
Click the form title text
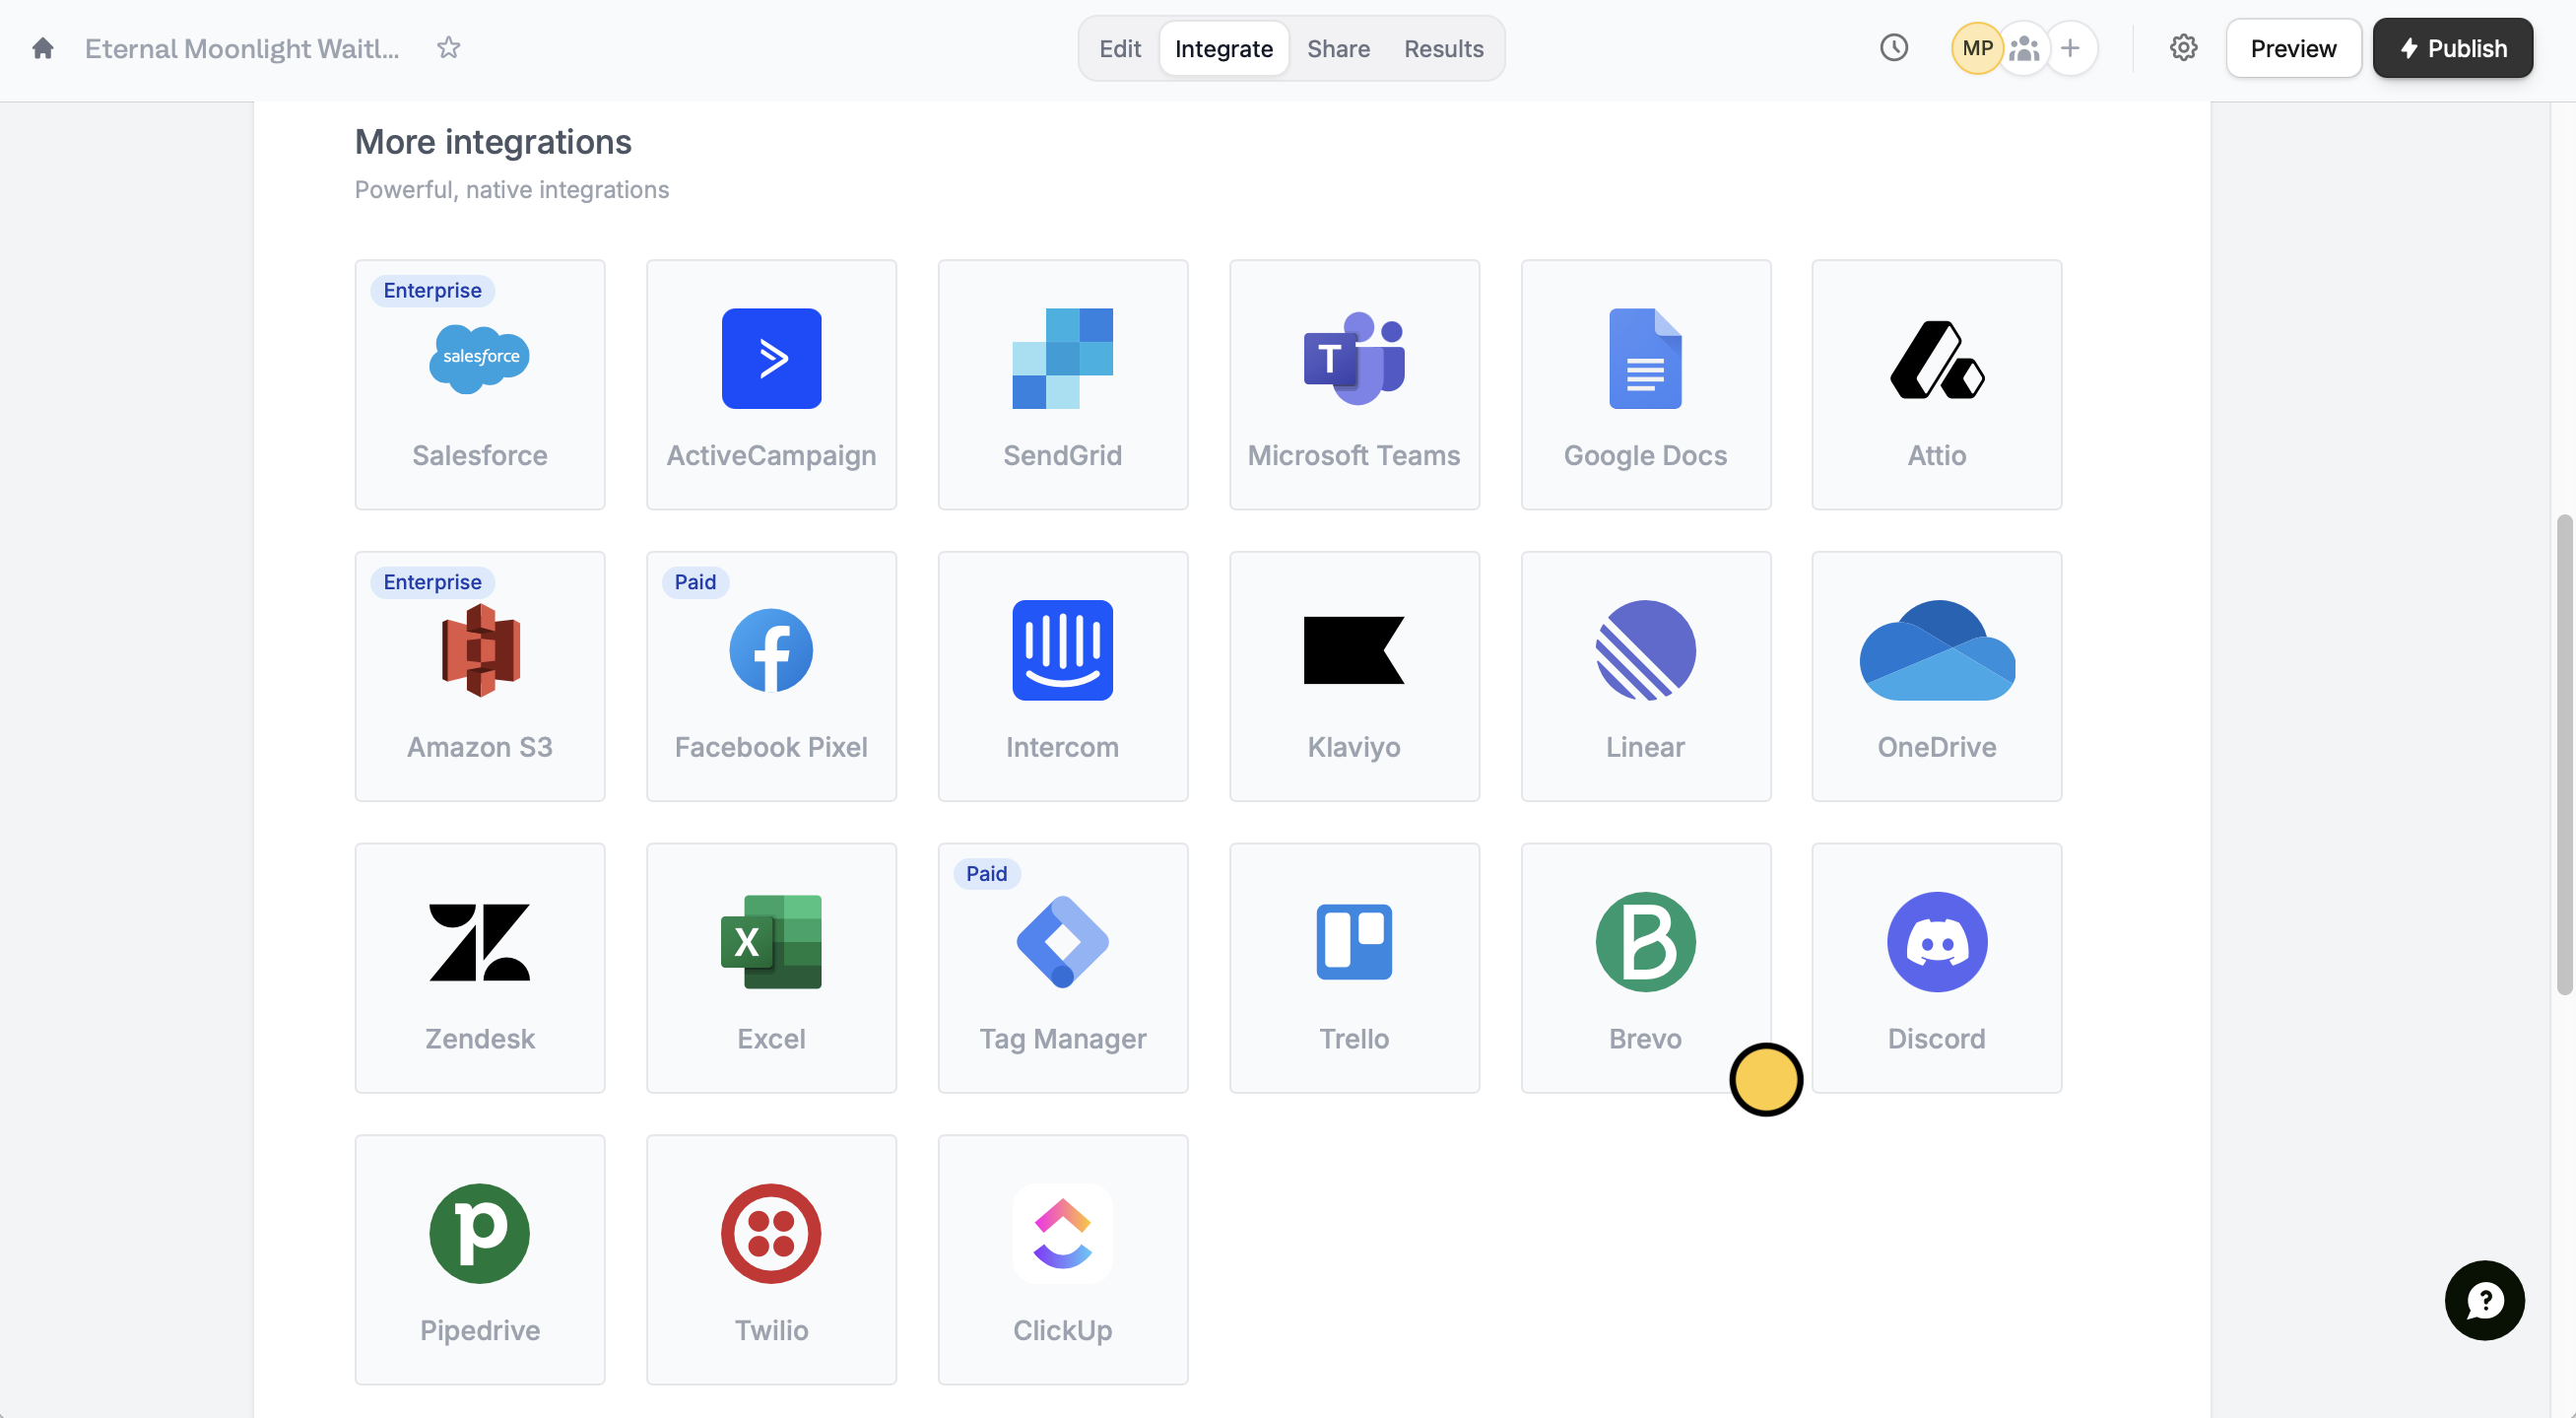(241, 48)
